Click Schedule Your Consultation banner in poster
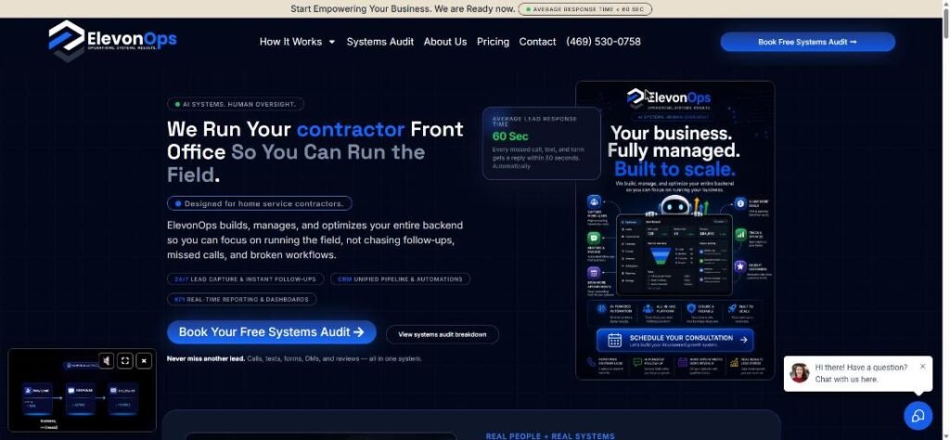950x440 pixels. [x=675, y=340]
